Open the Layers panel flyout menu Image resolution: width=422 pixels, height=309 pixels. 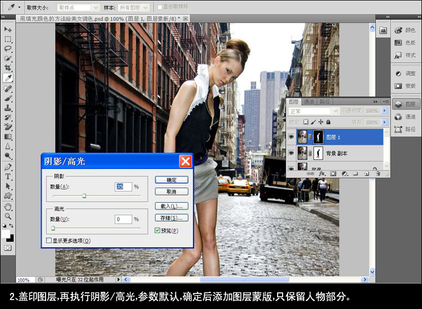click(386, 102)
